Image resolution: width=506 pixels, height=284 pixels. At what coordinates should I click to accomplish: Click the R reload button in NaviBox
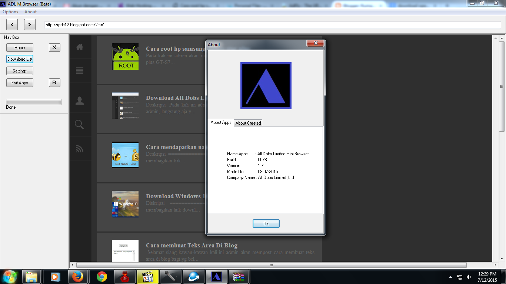[54, 82]
